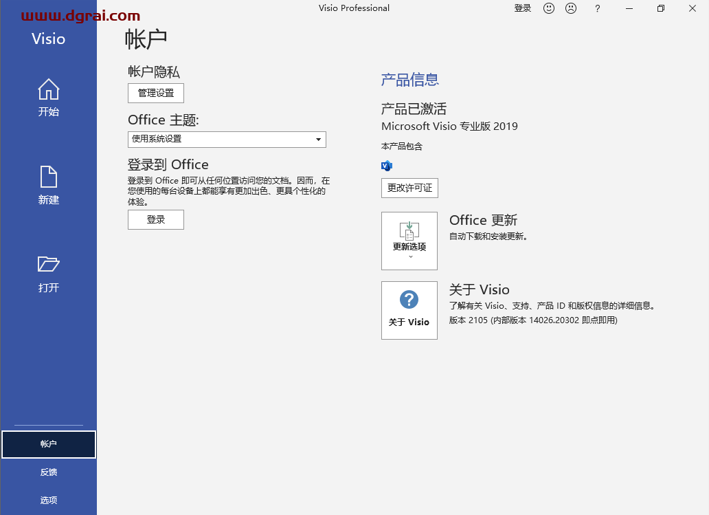The image size is (709, 515).
Task: Click the 版本 2105 version text
Action: coord(533,320)
